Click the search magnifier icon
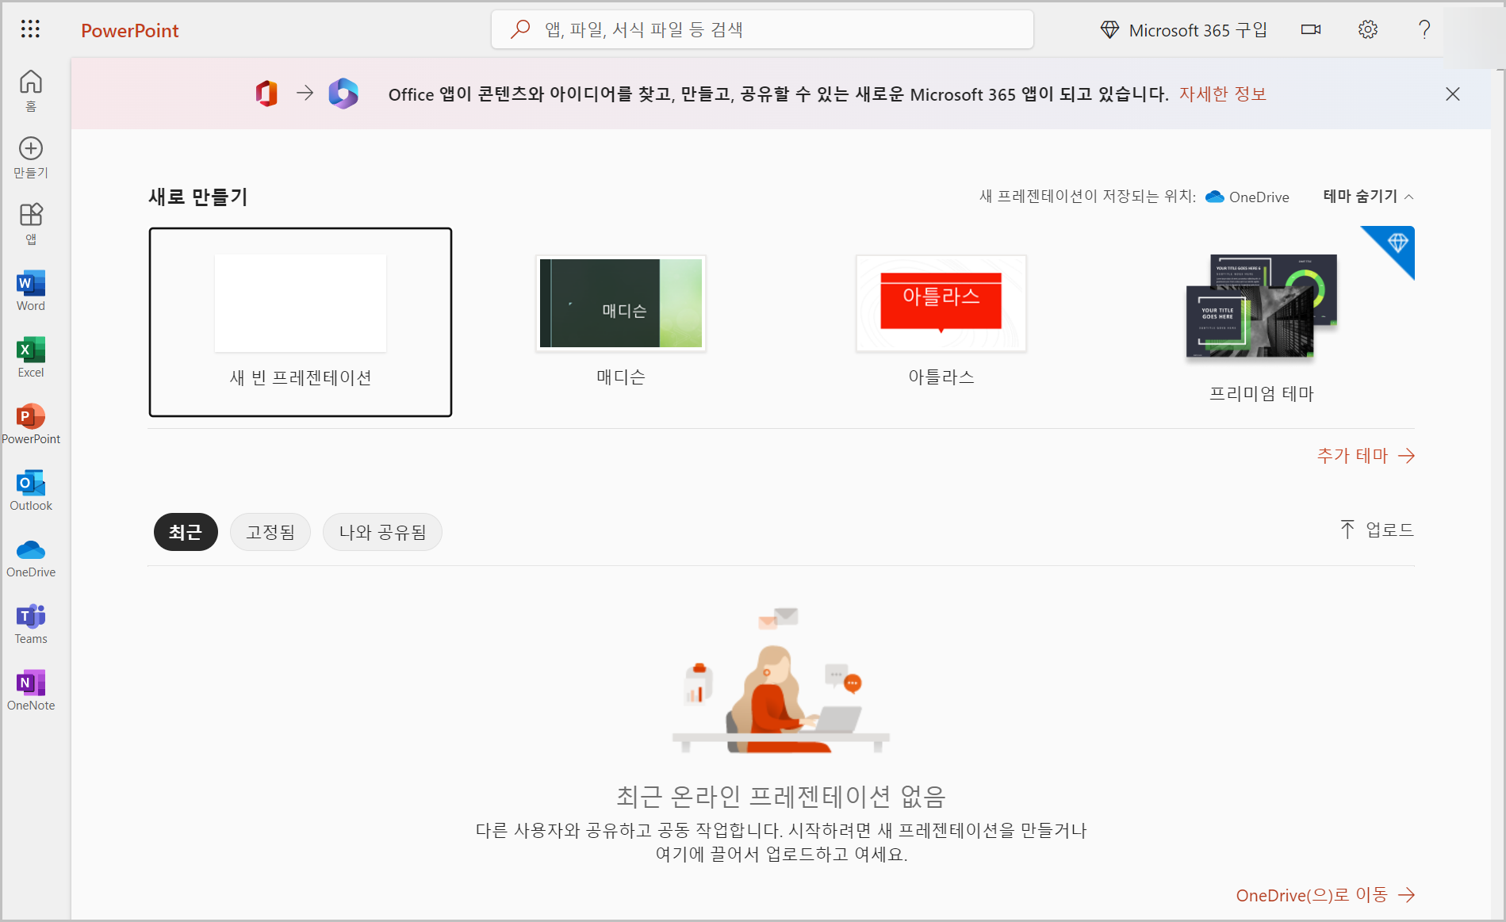Screen dimensions: 1506x922 click(520, 29)
